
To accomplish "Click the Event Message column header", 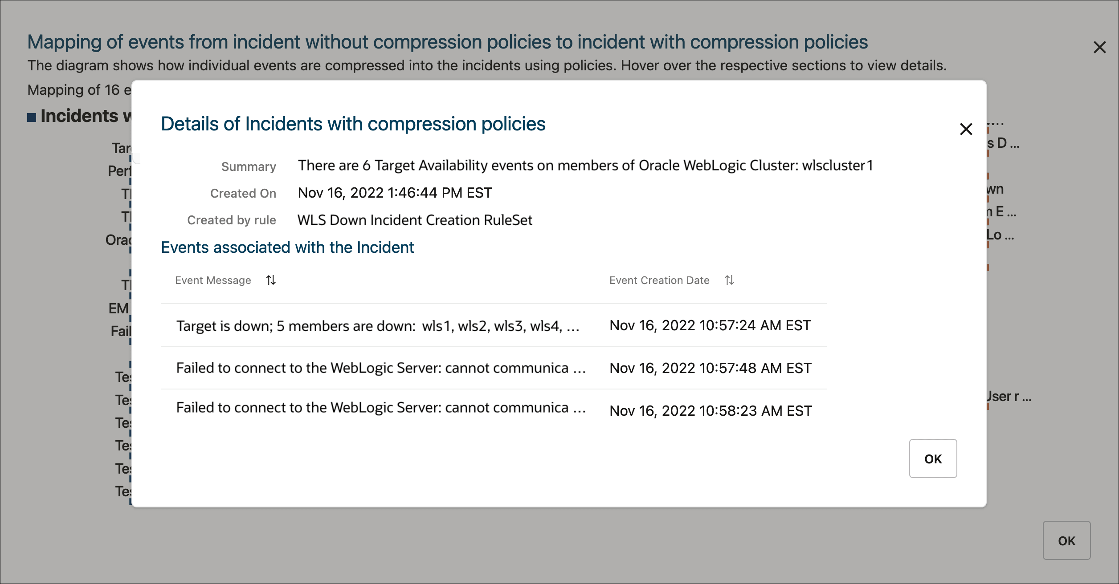I will [213, 280].
